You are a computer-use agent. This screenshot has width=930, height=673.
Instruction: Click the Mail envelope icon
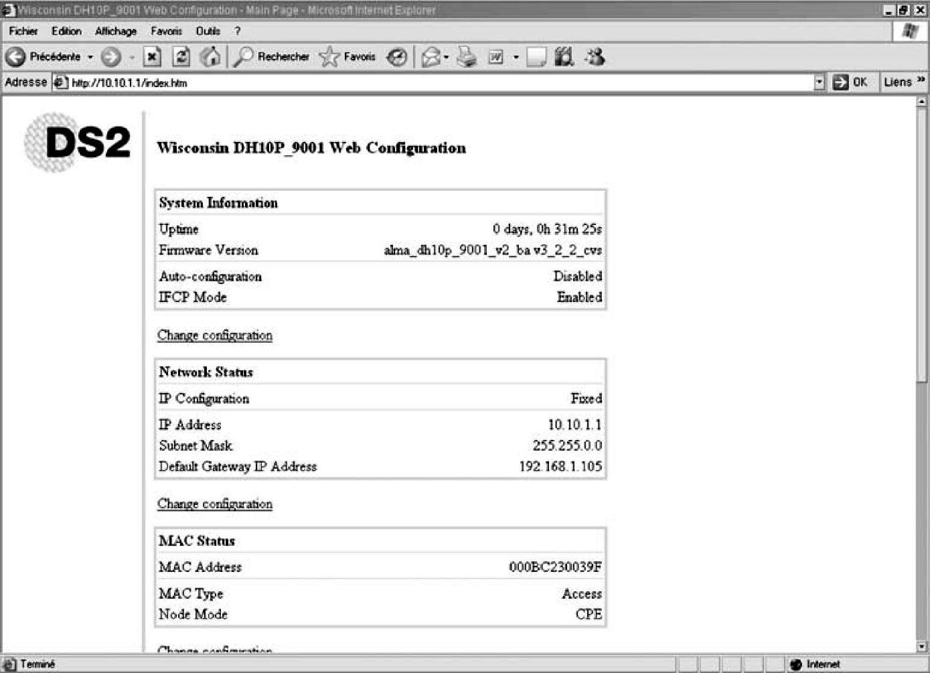click(431, 58)
